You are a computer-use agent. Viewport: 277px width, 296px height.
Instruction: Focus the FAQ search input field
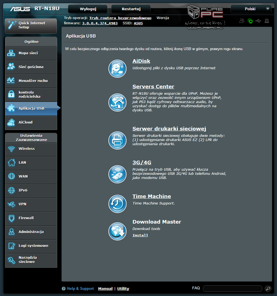click(x=232, y=289)
